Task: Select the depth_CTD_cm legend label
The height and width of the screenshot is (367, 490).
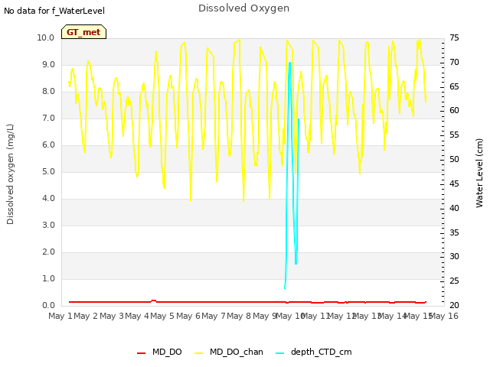Action: click(322, 352)
